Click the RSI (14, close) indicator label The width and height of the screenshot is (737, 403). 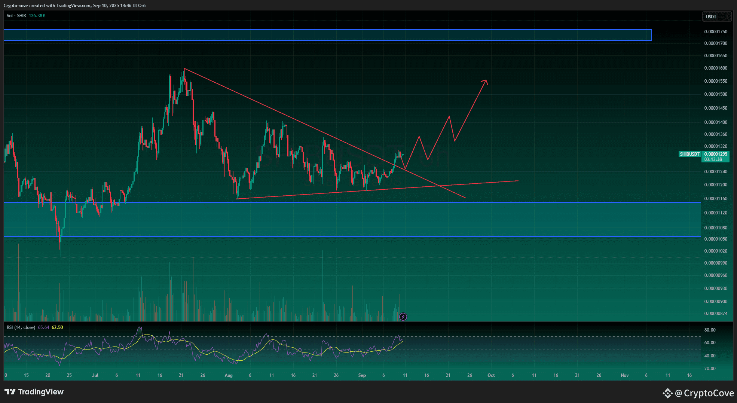21,327
